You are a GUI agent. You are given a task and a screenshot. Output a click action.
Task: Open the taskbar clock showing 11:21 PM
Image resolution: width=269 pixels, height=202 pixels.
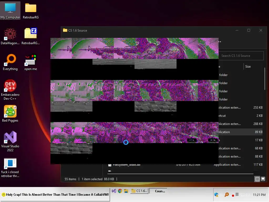[259, 195]
